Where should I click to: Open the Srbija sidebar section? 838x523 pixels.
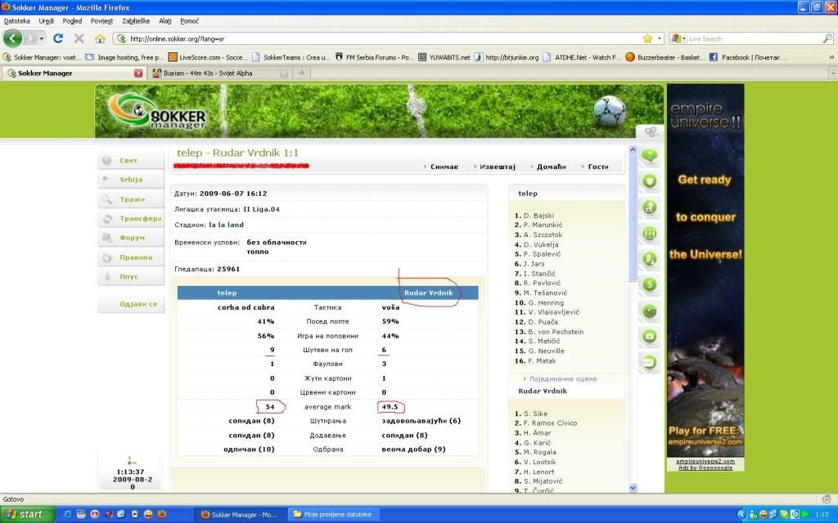(x=131, y=179)
